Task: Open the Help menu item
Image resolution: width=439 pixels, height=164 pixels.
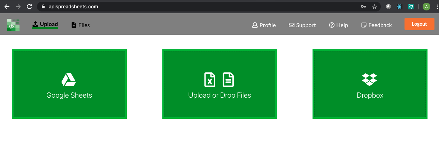Action: [x=338, y=25]
